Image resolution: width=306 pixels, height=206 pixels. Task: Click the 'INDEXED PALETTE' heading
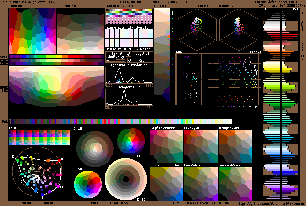[x=120, y=6]
